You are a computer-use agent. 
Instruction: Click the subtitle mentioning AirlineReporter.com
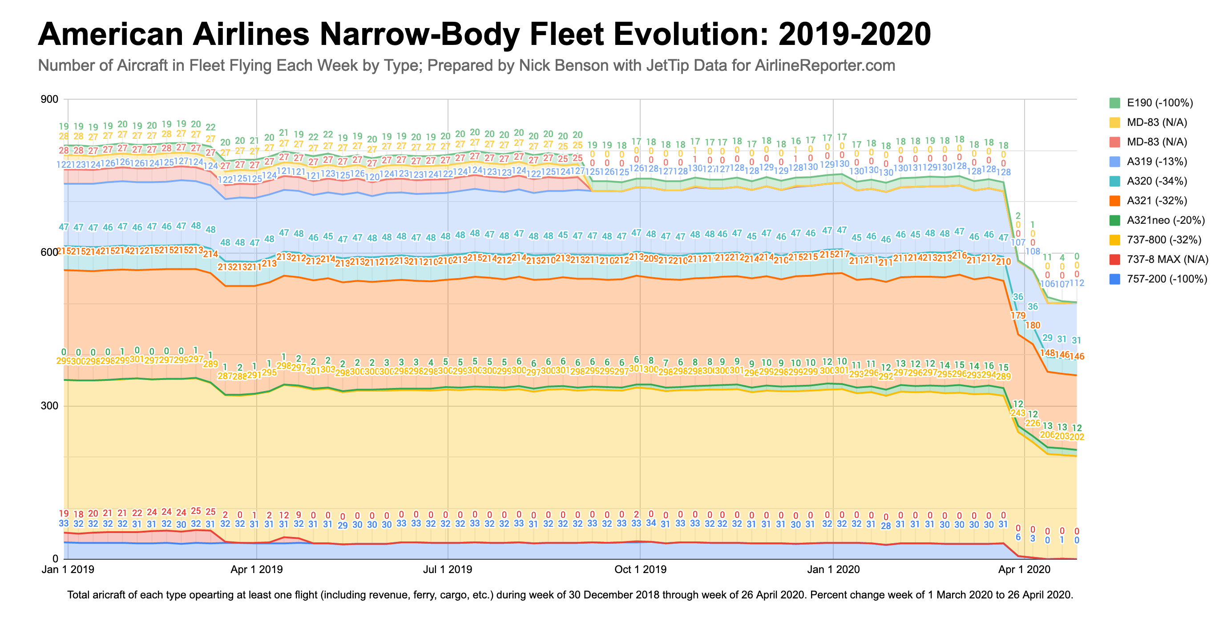pos(466,65)
